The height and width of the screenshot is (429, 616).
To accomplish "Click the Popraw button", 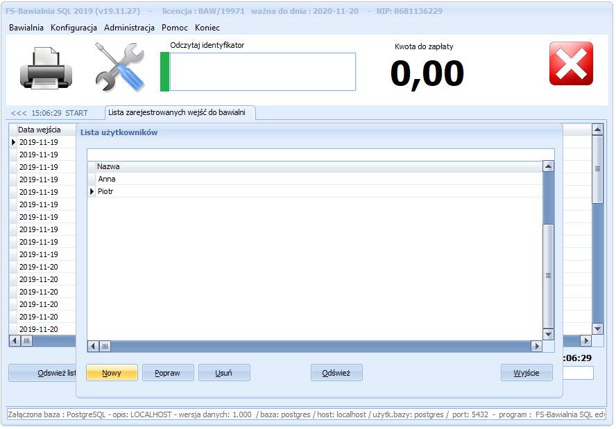I will (x=168, y=373).
